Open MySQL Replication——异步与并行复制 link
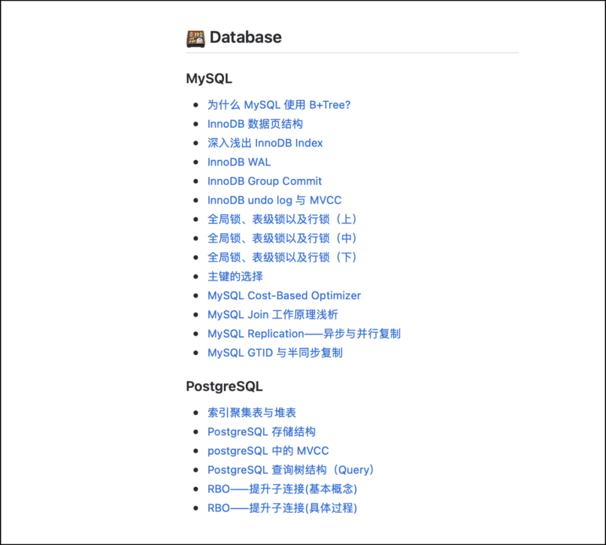Viewport: 606px width, 545px height. [x=304, y=333]
